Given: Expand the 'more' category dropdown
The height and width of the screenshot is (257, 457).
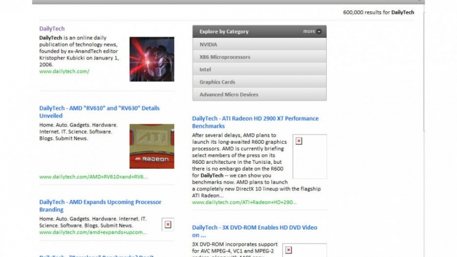Looking at the screenshot, I should click(312, 31).
